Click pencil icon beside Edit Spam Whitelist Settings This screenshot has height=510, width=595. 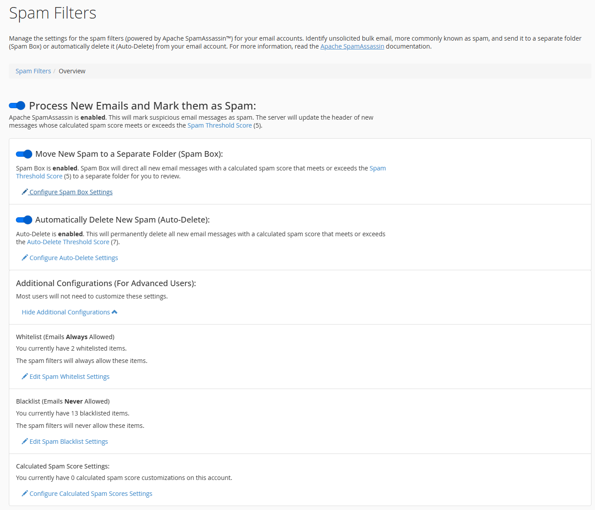(25, 376)
